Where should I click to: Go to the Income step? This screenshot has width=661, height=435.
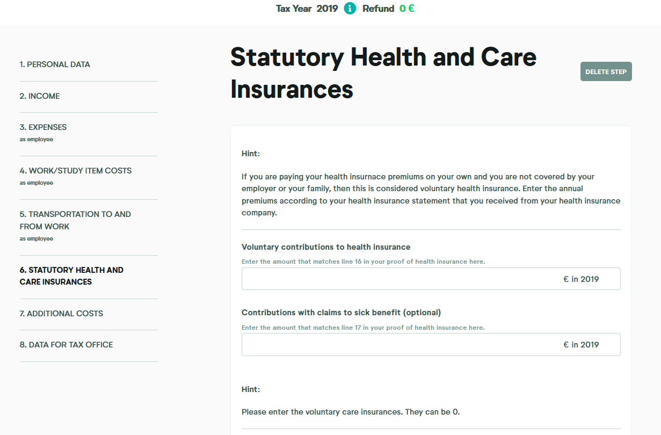point(40,96)
